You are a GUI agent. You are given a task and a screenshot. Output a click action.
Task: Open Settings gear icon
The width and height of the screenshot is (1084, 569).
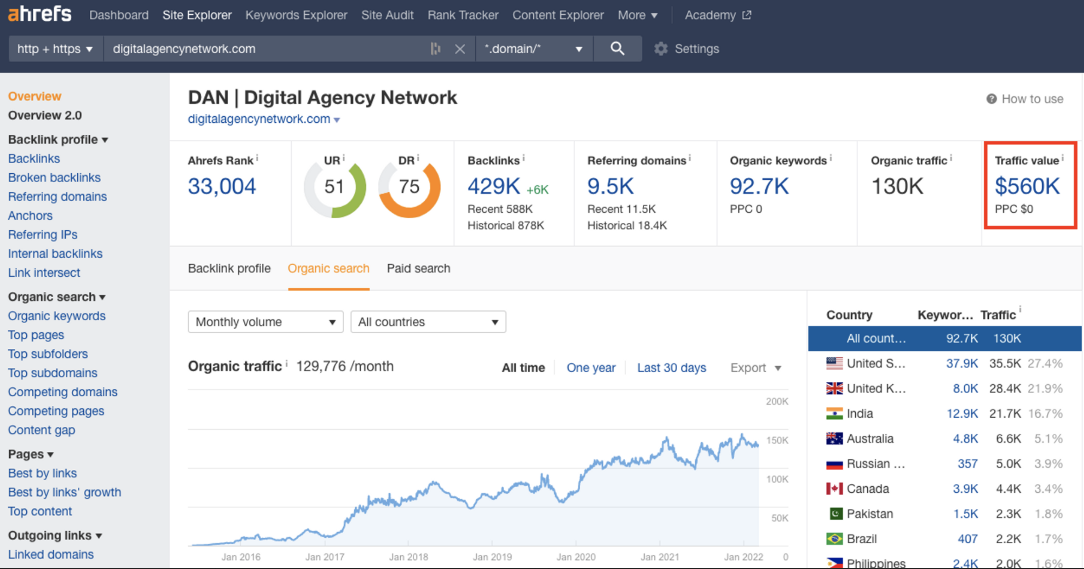pos(661,49)
